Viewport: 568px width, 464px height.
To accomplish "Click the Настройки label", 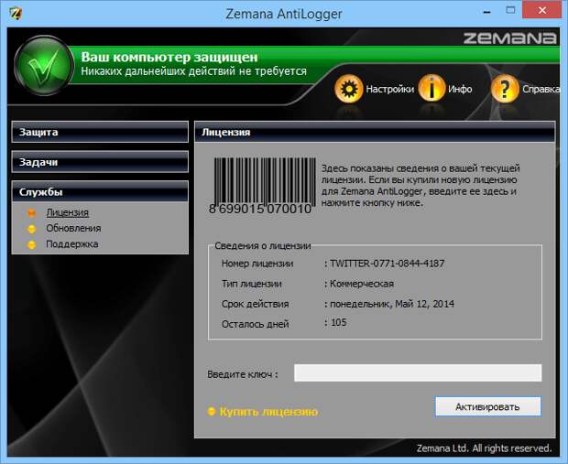I will coord(389,89).
